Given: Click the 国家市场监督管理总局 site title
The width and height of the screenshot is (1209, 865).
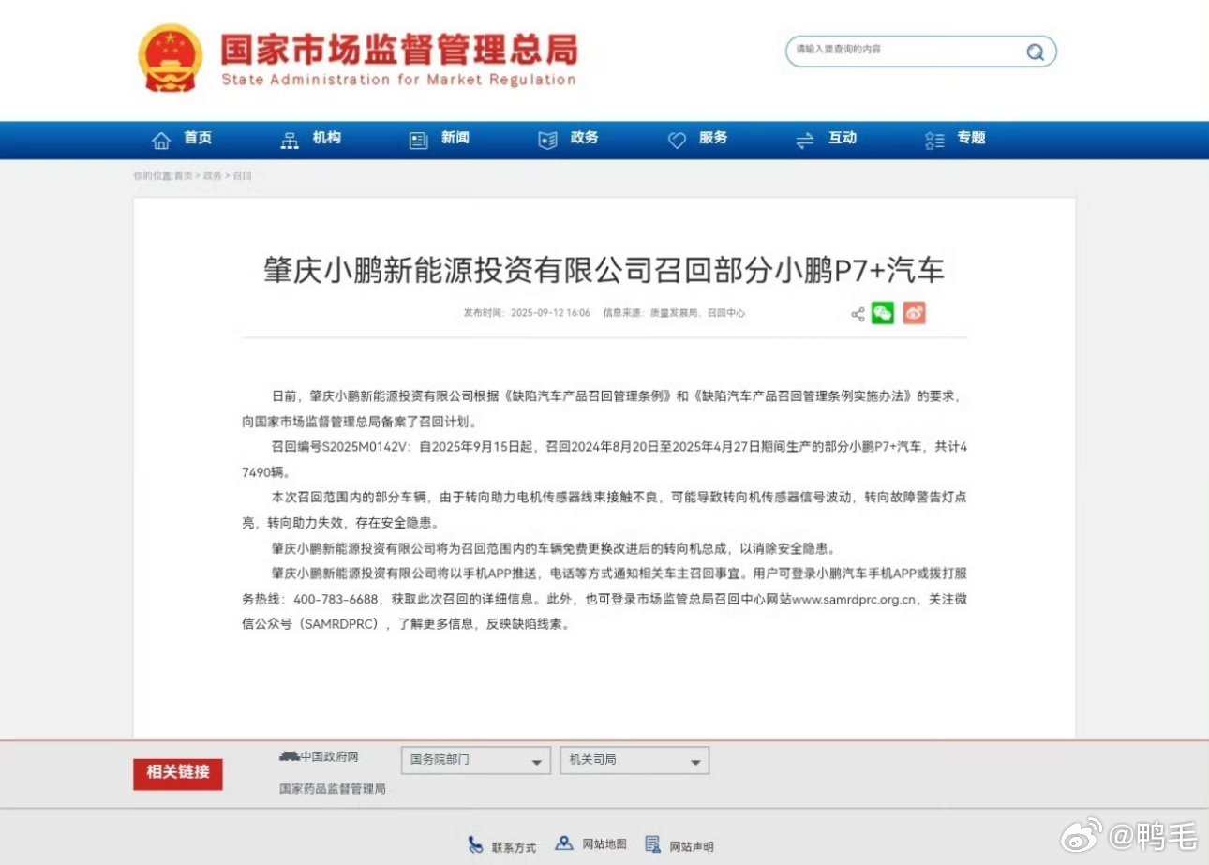Looking at the screenshot, I should click(x=399, y=48).
